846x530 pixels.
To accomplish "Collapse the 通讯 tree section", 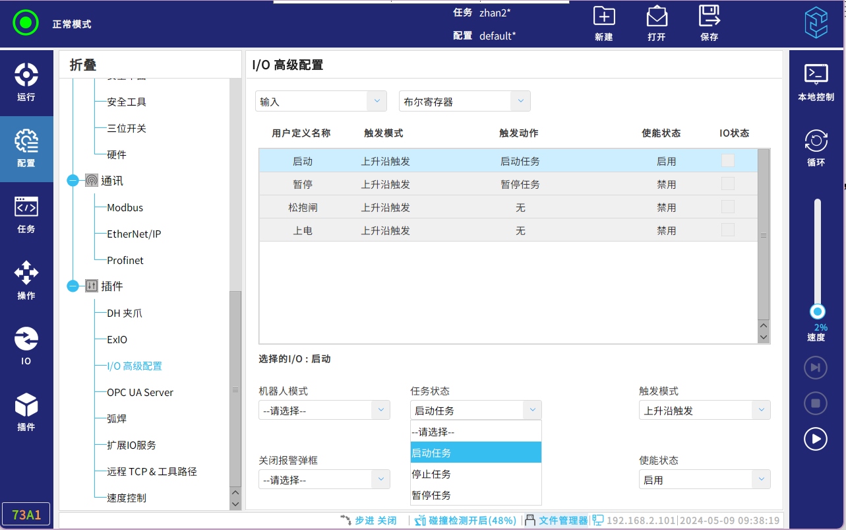I will pyautogui.click(x=73, y=181).
